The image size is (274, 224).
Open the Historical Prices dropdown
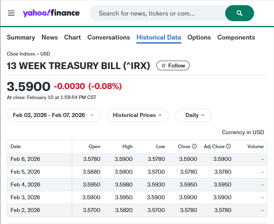pos(138,115)
